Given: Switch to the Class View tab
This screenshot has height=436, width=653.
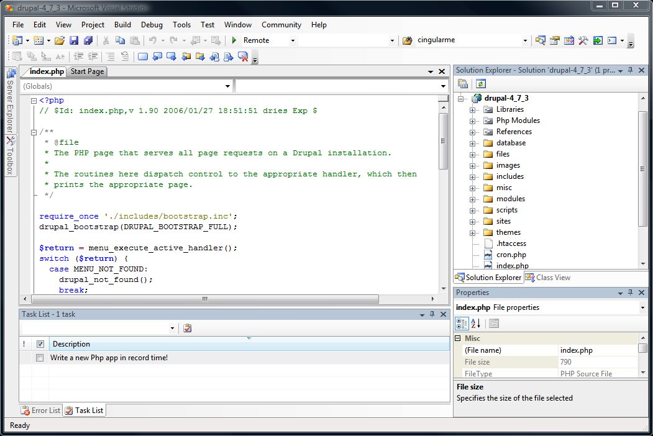Looking at the screenshot, I should tap(547, 278).
